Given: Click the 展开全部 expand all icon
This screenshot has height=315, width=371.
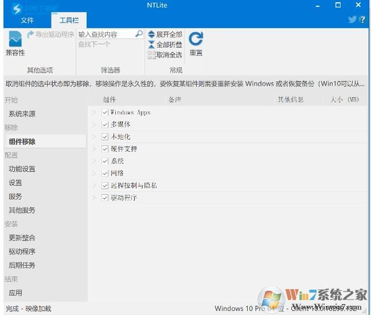Looking at the screenshot, I should [x=151, y=34].
